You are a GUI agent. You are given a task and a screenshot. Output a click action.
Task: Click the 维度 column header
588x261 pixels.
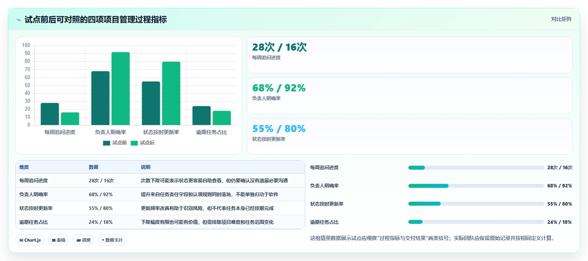24,167
